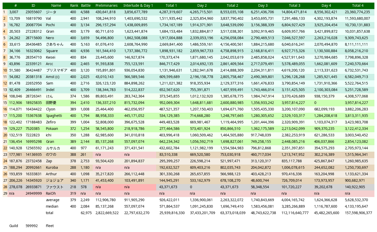Click the Battle total "62,975"
377x232 pixels.
coord(86,213)
